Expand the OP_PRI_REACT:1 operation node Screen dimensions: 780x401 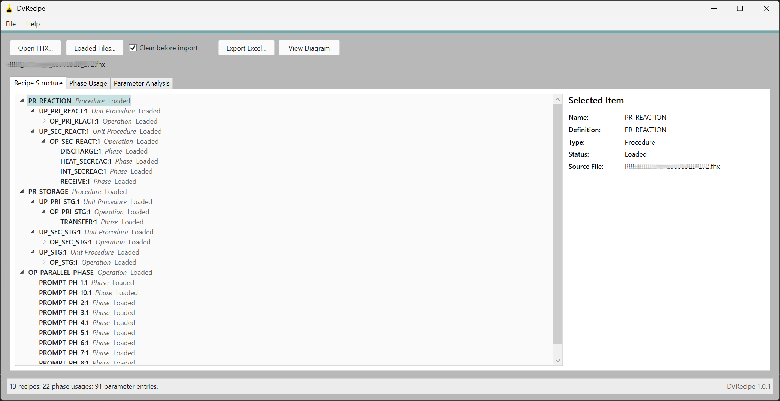[44, 121]
